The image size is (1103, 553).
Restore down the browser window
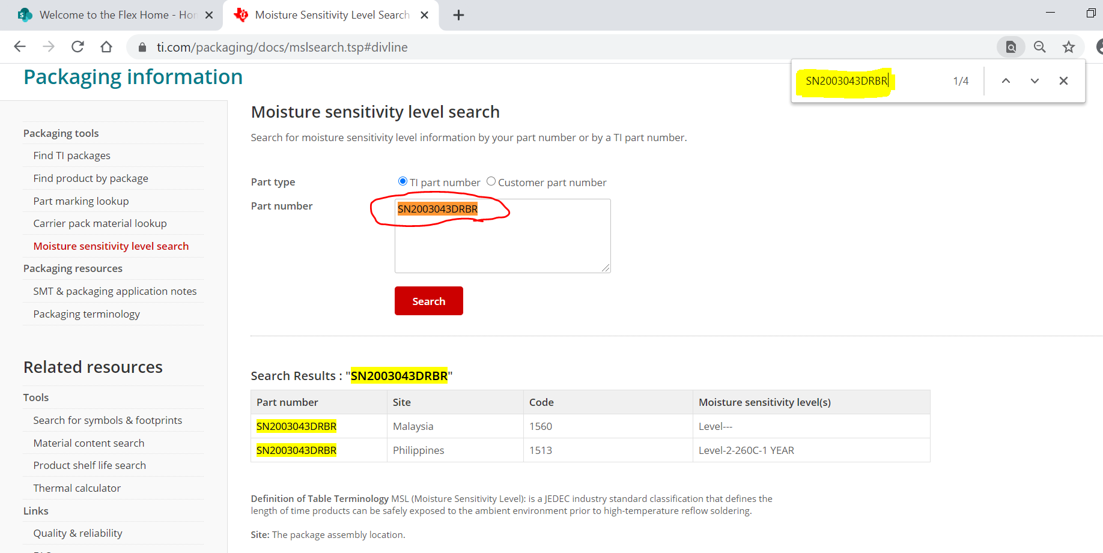tap(1091, 13)
